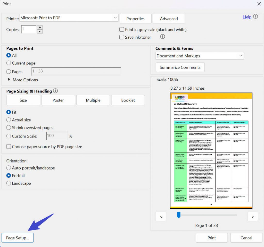Go to previous page using preview left arrow
This screenshot has height=247, width=264.
point(161,216)
